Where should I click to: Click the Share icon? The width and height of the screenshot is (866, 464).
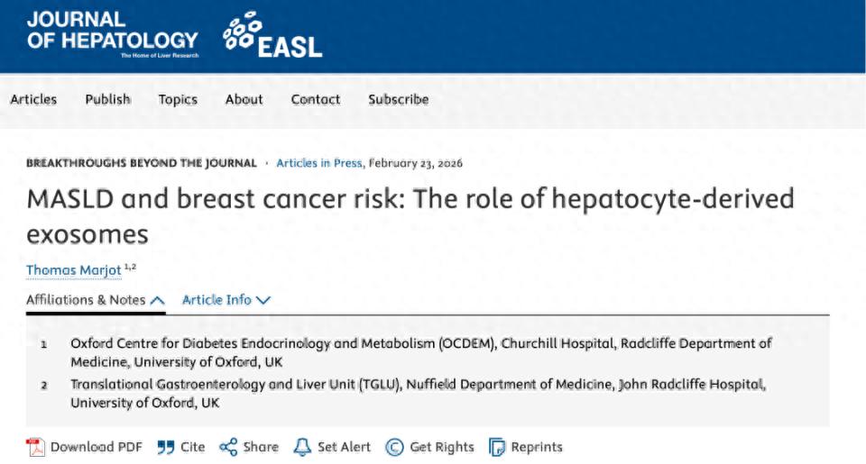point(228,447)
